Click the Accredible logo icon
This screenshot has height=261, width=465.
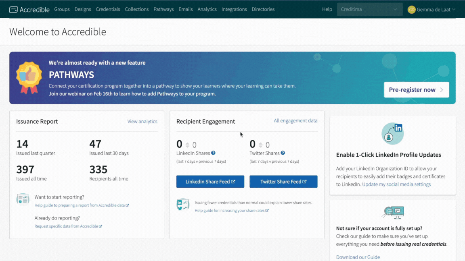coord(13,9)
